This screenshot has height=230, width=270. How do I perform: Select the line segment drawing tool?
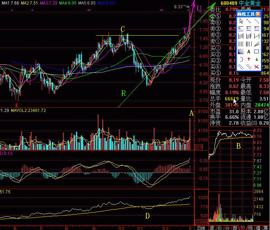click(249, 21)
